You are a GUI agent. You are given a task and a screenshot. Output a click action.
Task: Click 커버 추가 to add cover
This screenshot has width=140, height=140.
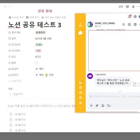click(33, 17)
